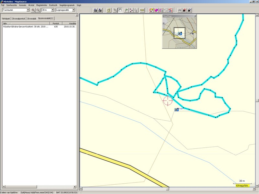
Task: Sort tracks by the Név column header
Action: click(x=26, y=23)
